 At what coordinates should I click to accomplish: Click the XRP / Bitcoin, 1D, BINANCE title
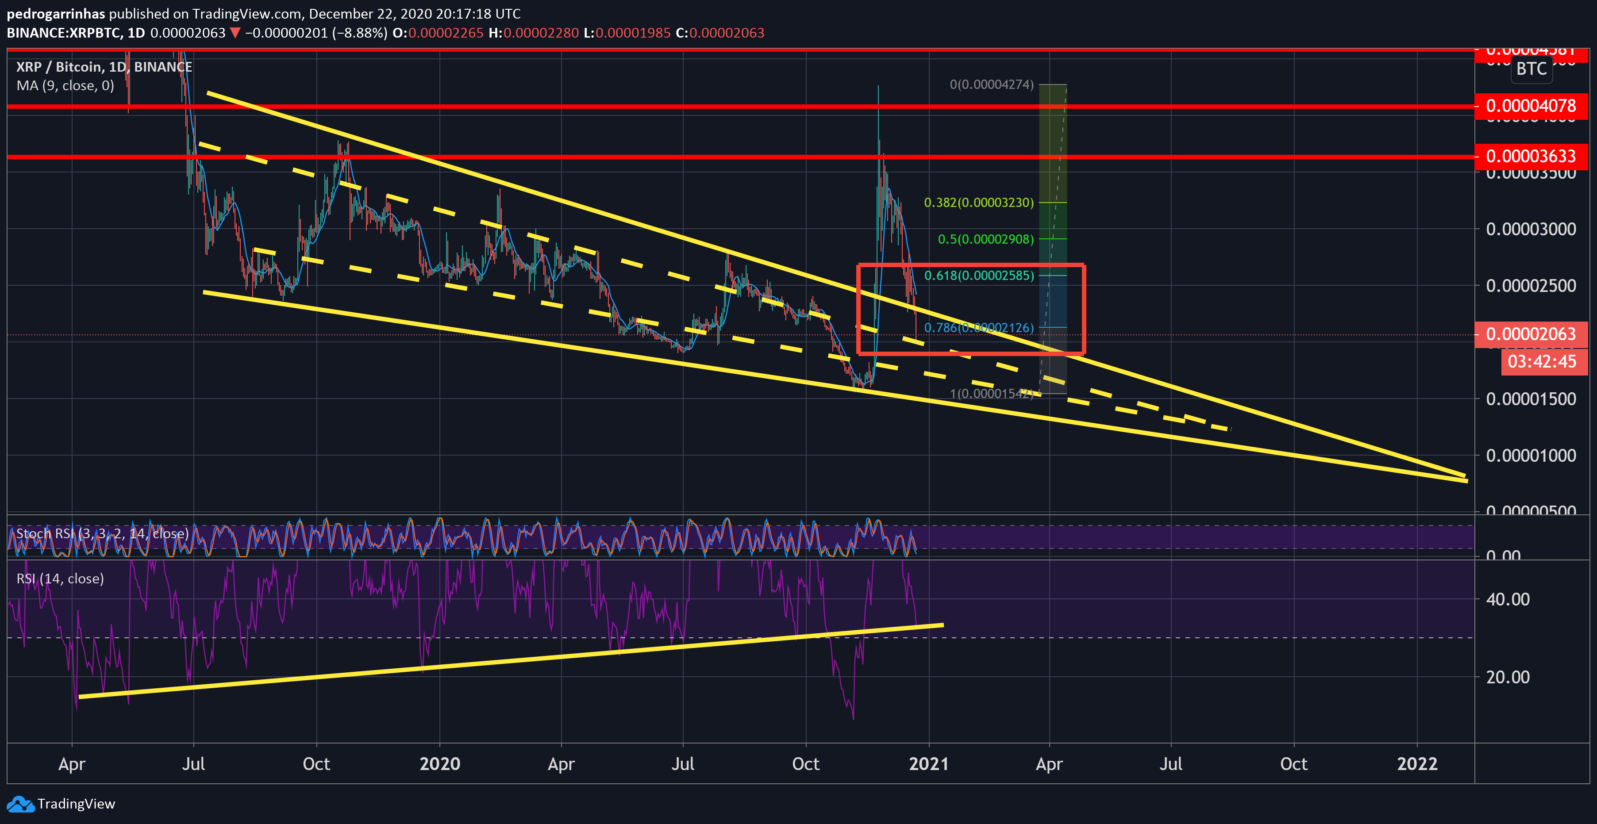click(104, 67)
